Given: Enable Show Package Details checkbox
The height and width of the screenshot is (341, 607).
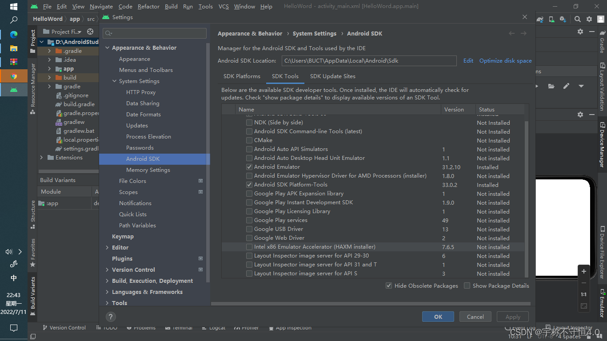Looking at the screenshot, I should click(467, 285).
